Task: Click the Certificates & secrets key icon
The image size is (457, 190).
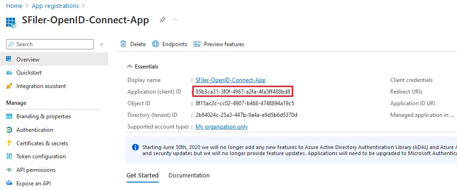Action: (9, 143)
